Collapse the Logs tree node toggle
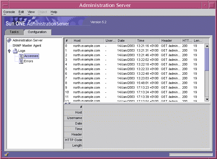 pyautogui.click(x=9, y=51)
